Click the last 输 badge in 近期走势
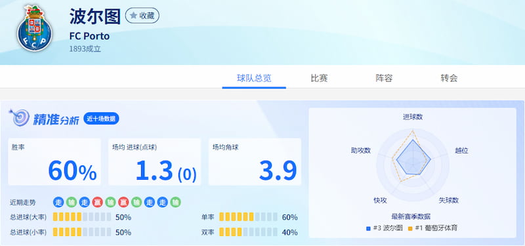Screen dimensions: 525x246 [x=175, y=202]
